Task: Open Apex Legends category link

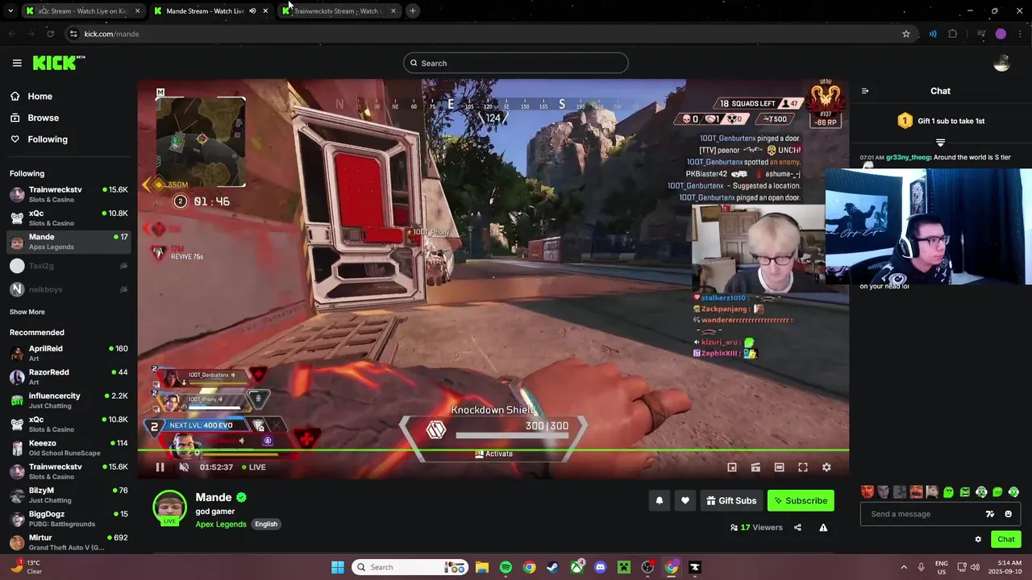Action: tap(221, 524)
